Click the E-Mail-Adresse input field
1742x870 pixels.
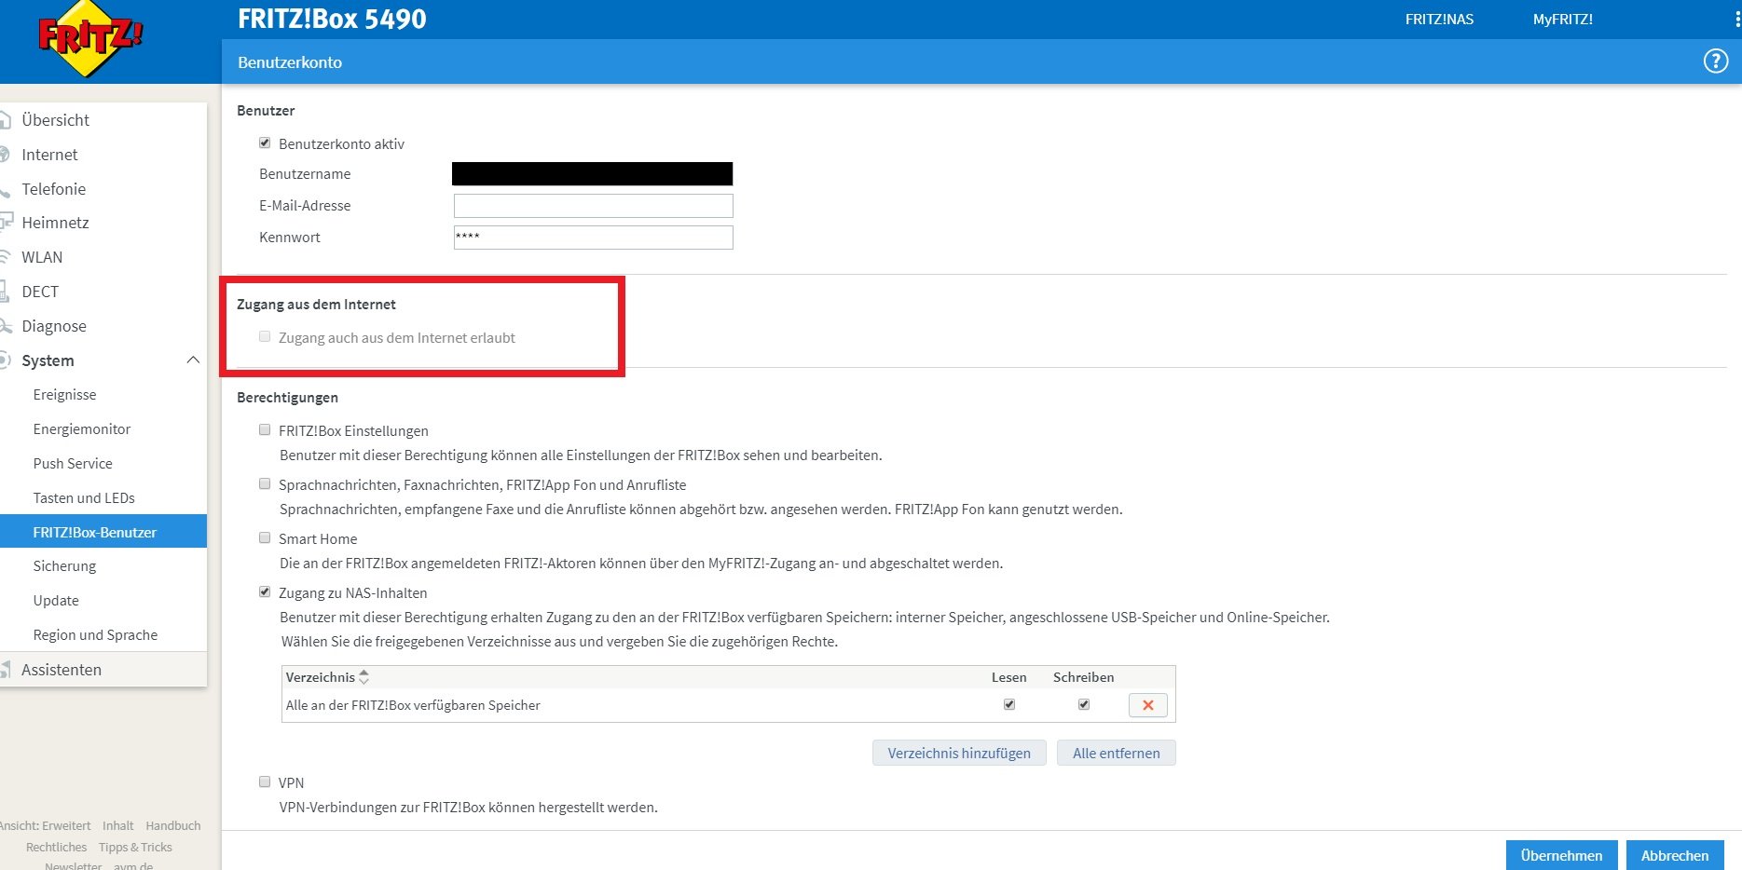tap(593, 206)
